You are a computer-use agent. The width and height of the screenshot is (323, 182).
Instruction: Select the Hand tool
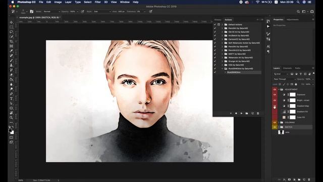coord(11,113)
